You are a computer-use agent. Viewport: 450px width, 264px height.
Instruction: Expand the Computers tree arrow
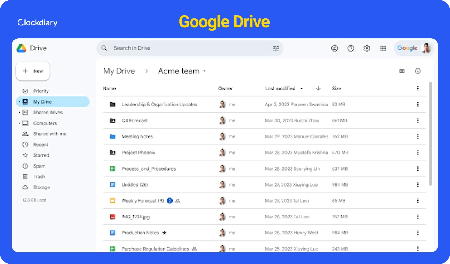click(19, 123)
